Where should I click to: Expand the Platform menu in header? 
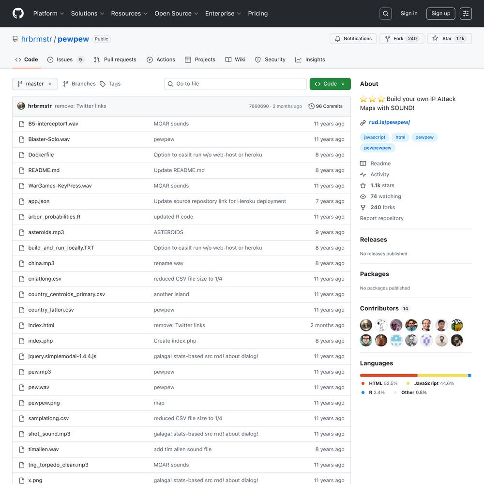coord(48,14)
